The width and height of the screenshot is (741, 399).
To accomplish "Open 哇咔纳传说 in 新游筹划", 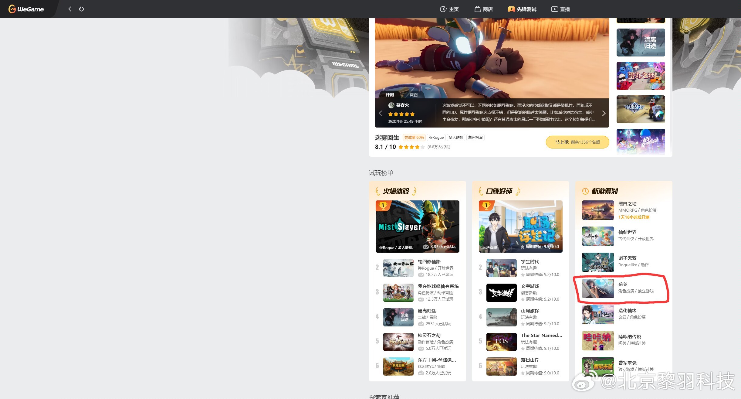I will click(624, 340).
